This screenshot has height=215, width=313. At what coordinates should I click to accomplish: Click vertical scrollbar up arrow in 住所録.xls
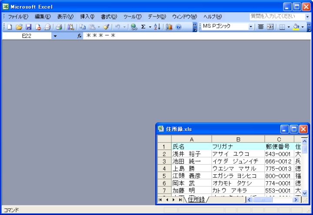coord(304,141)
